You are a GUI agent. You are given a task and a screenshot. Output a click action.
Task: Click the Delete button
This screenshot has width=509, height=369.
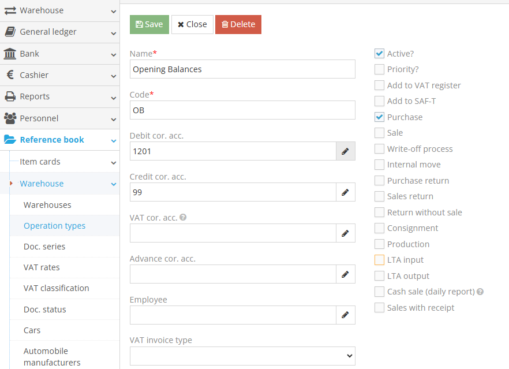238,25
